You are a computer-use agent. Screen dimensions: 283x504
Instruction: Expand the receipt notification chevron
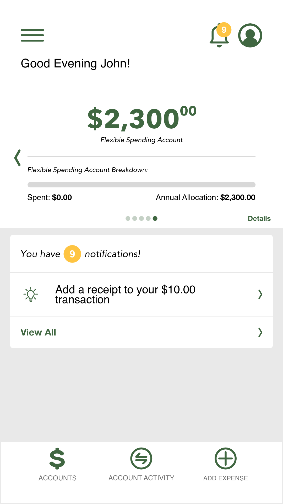click(260, 294)
